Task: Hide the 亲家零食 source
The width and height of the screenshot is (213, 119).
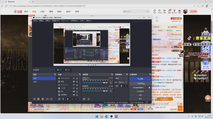Action: point(74,95)
